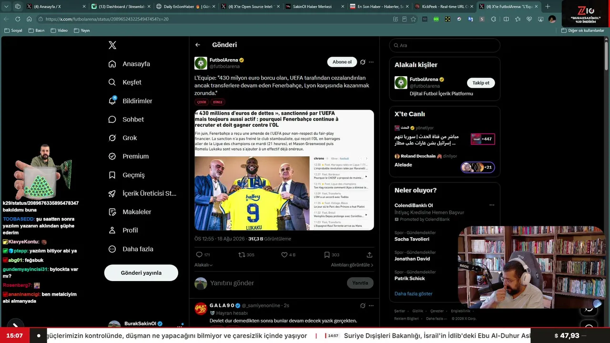Open the browser profile avatar
Screen dimensions: 610x343
pos(552,19)
